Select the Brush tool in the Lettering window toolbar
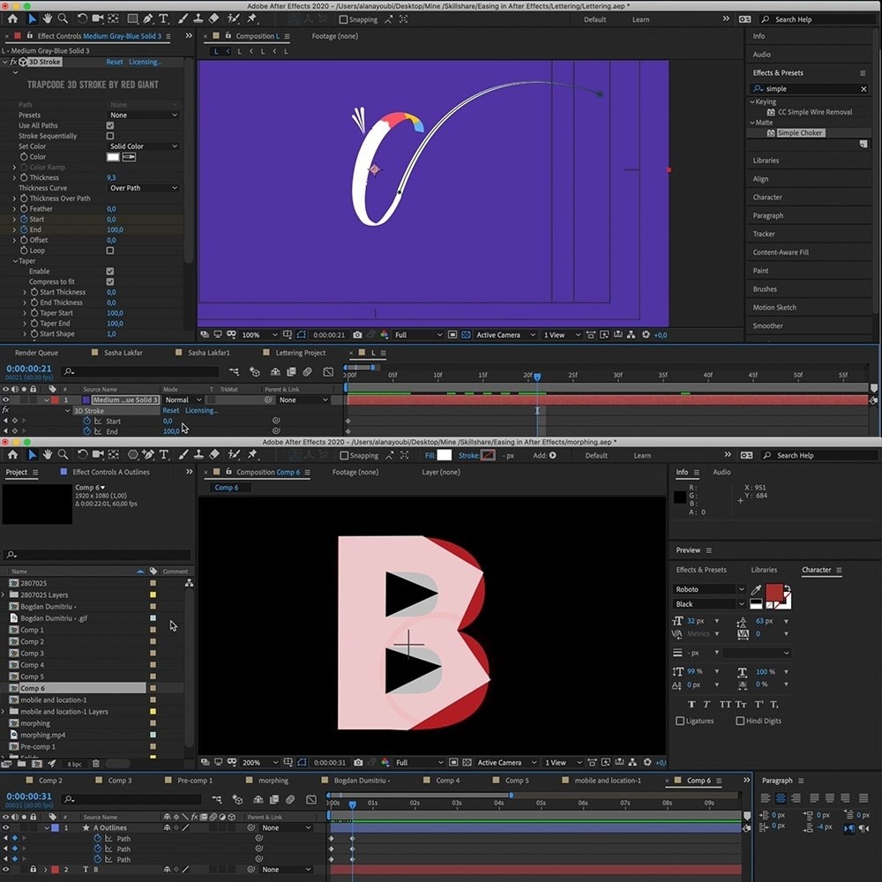The image size is (882, 882). [183, 19]
